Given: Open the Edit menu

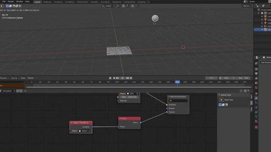Looking at the screenshot, I should [x=4, y=2].
